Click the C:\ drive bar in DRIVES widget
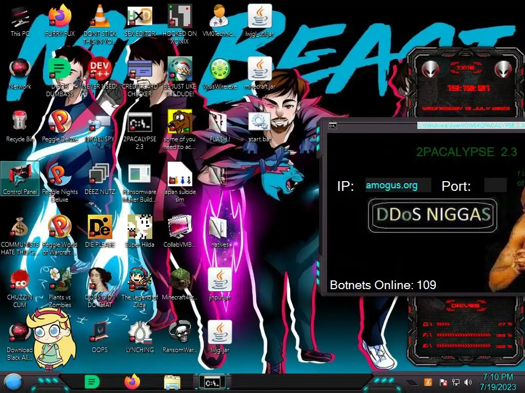Image resolution: width=525 pixels, height=393 pixels. 468,324
